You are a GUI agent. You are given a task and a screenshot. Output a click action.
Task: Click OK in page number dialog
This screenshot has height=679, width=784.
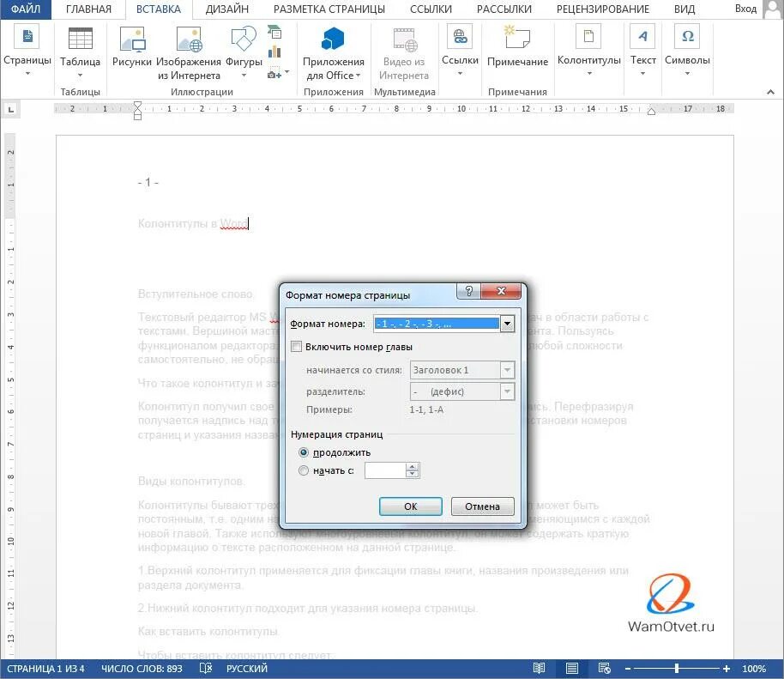pyautogui.click(x=411, y=506)
